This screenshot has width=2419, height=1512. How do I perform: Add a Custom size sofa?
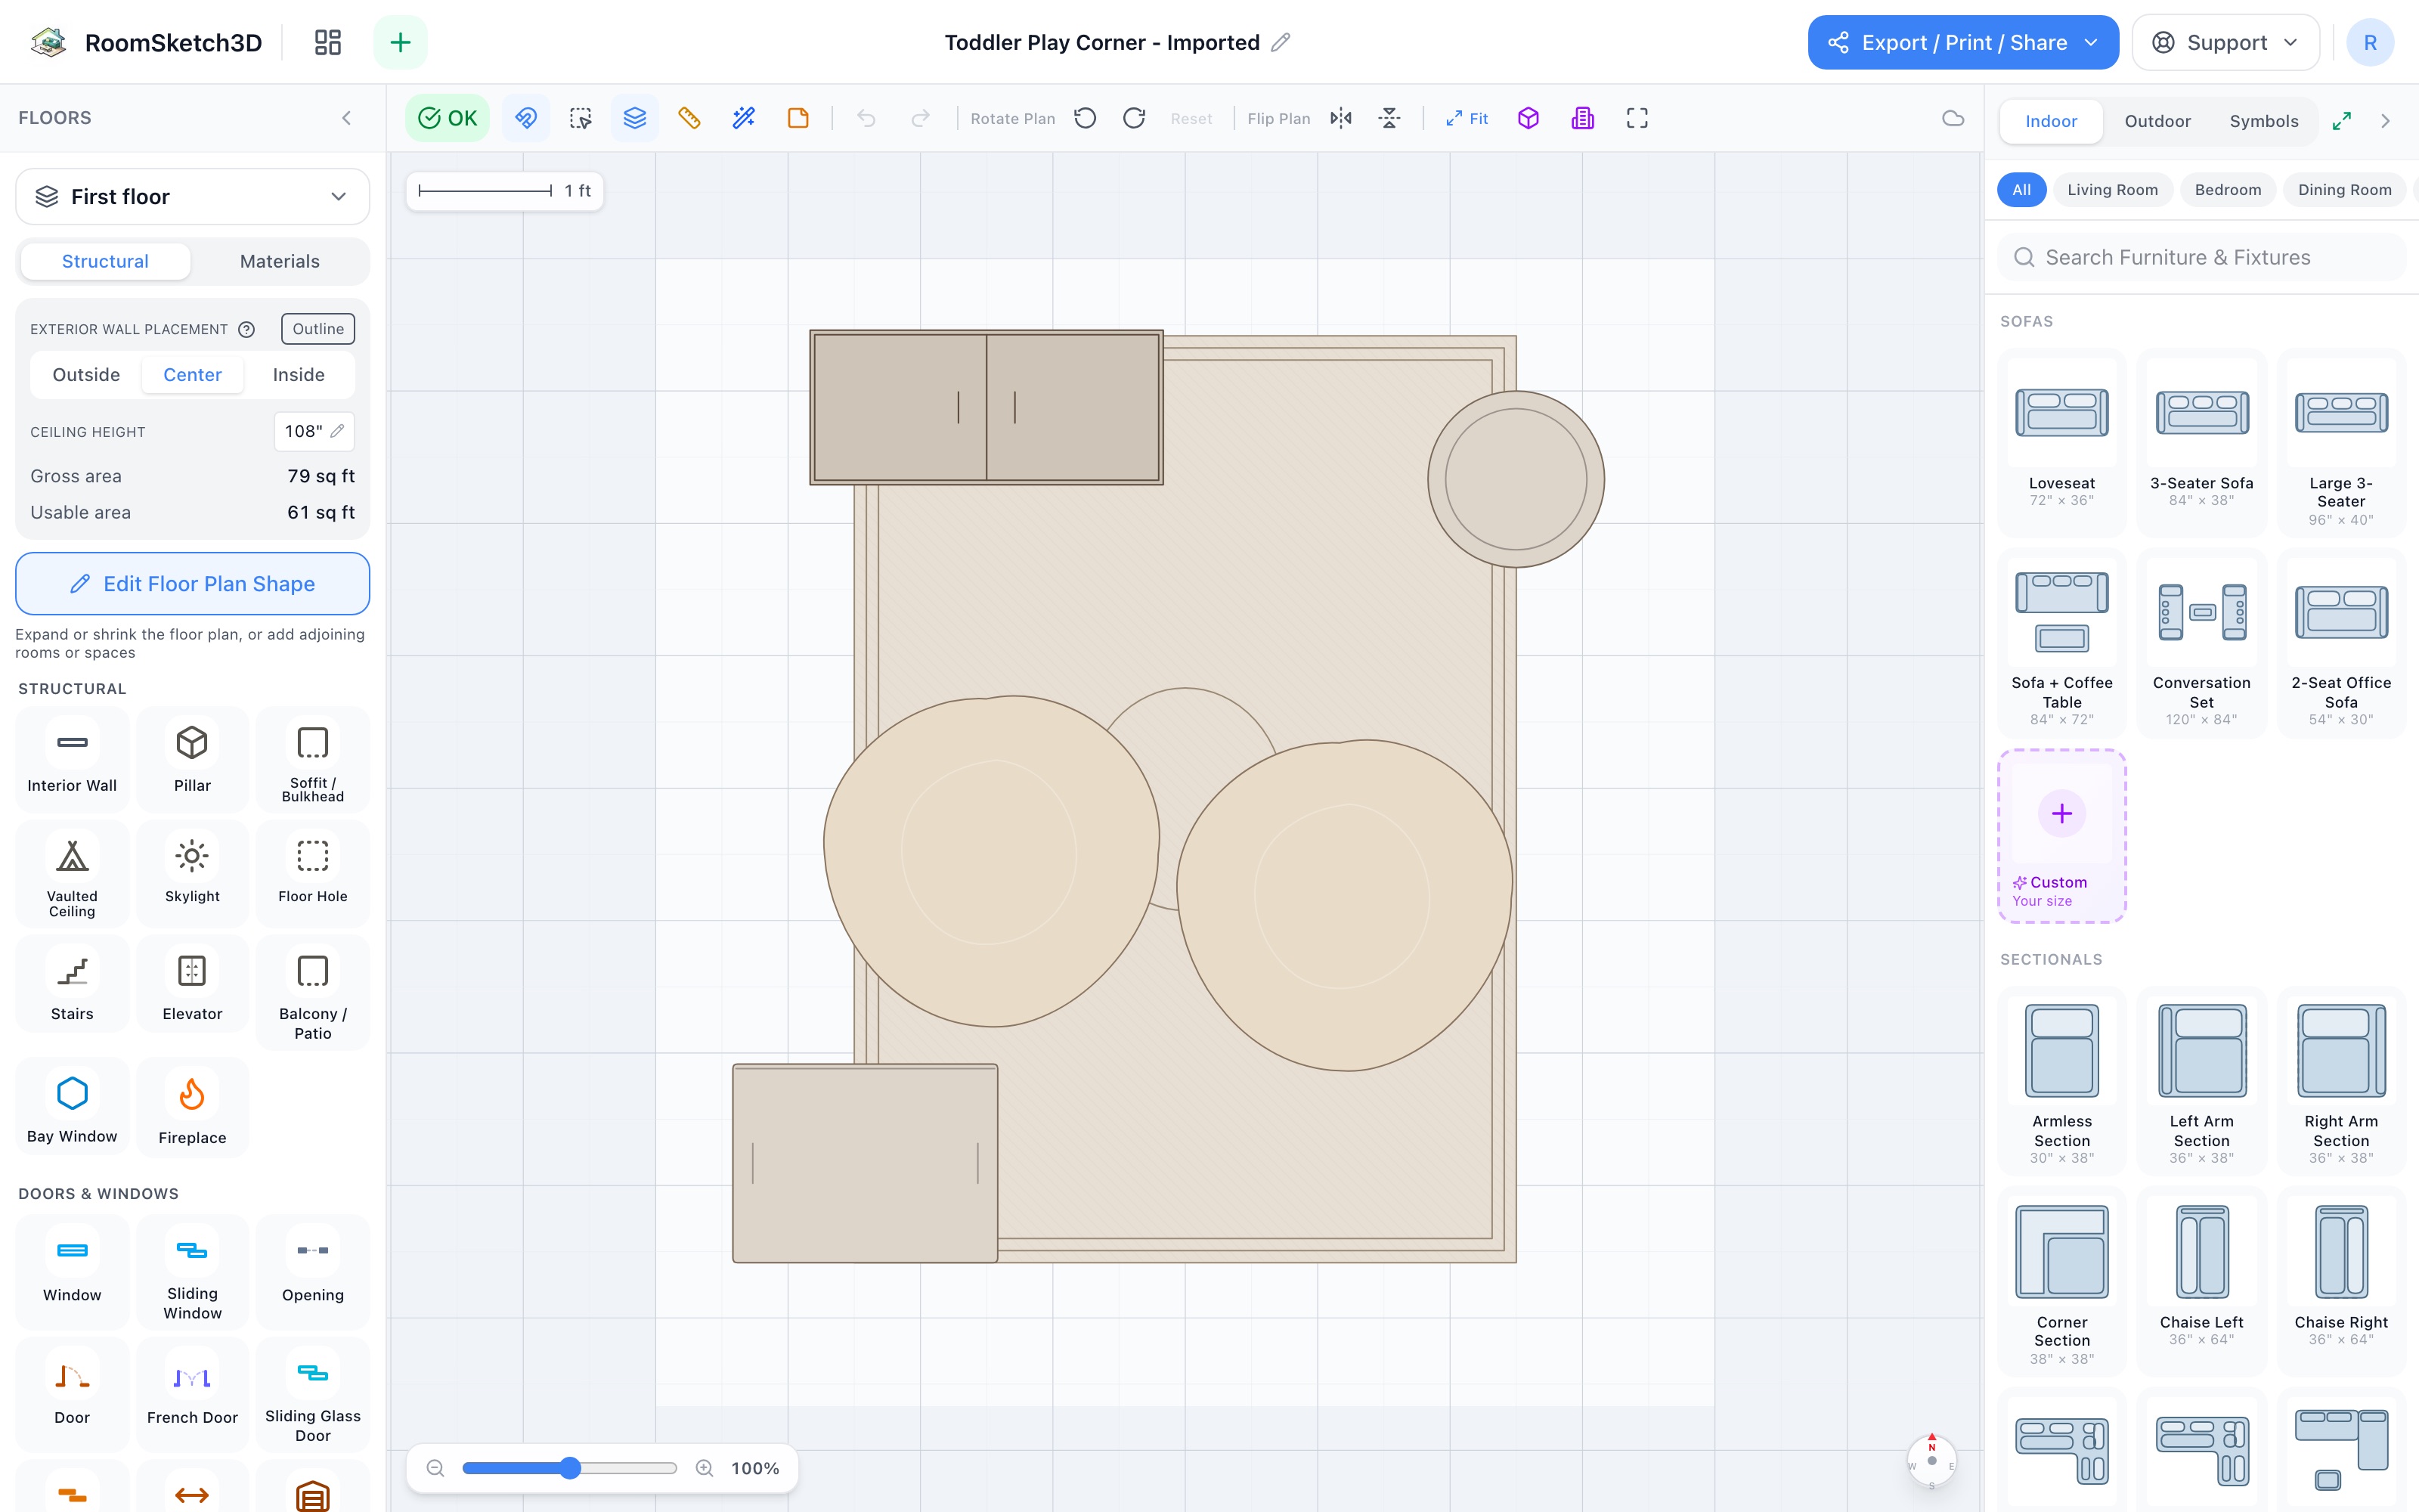2062,836
